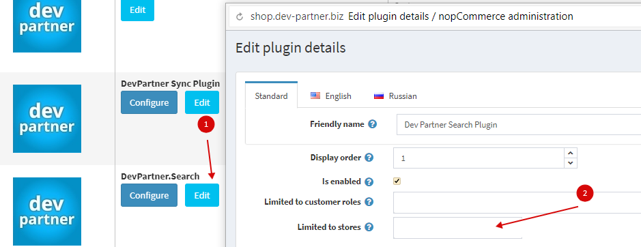Viewport: 641px width, 247px height.
Task: Edit the DevPartner Sync Plugin
Action: [x=202, y=102]
